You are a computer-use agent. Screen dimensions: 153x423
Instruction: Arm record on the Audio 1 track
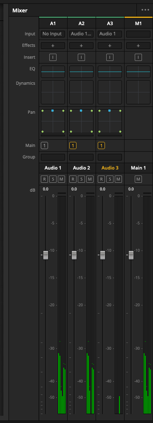(x=45, y=179)
